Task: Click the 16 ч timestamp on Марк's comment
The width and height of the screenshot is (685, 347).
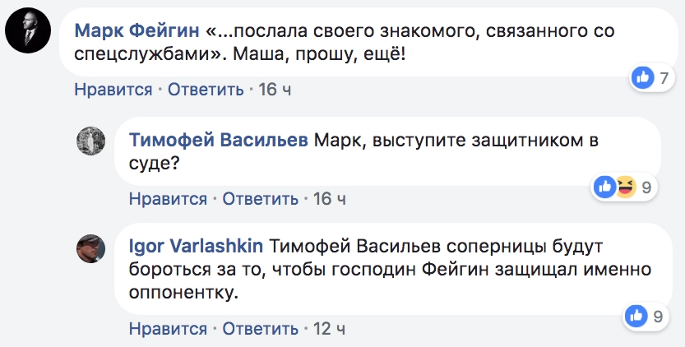Action: pos(275,90)
